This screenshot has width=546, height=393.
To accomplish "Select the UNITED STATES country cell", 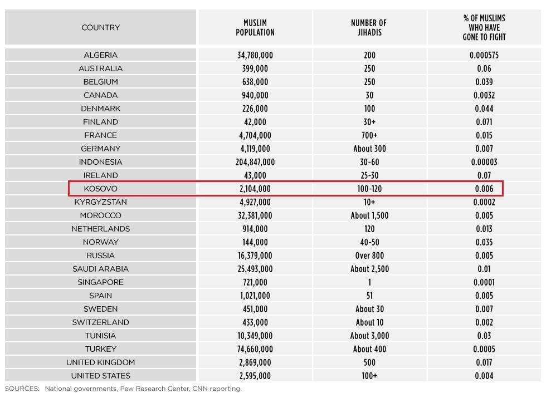I will (101, 376).
